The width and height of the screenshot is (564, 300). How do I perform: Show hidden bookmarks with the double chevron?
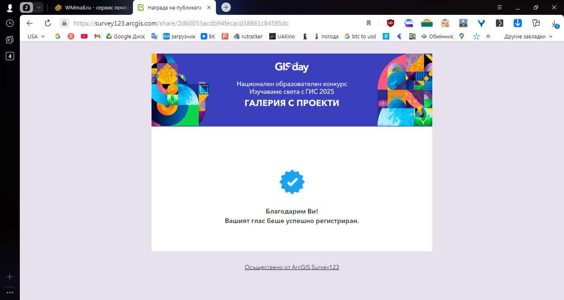488,36
